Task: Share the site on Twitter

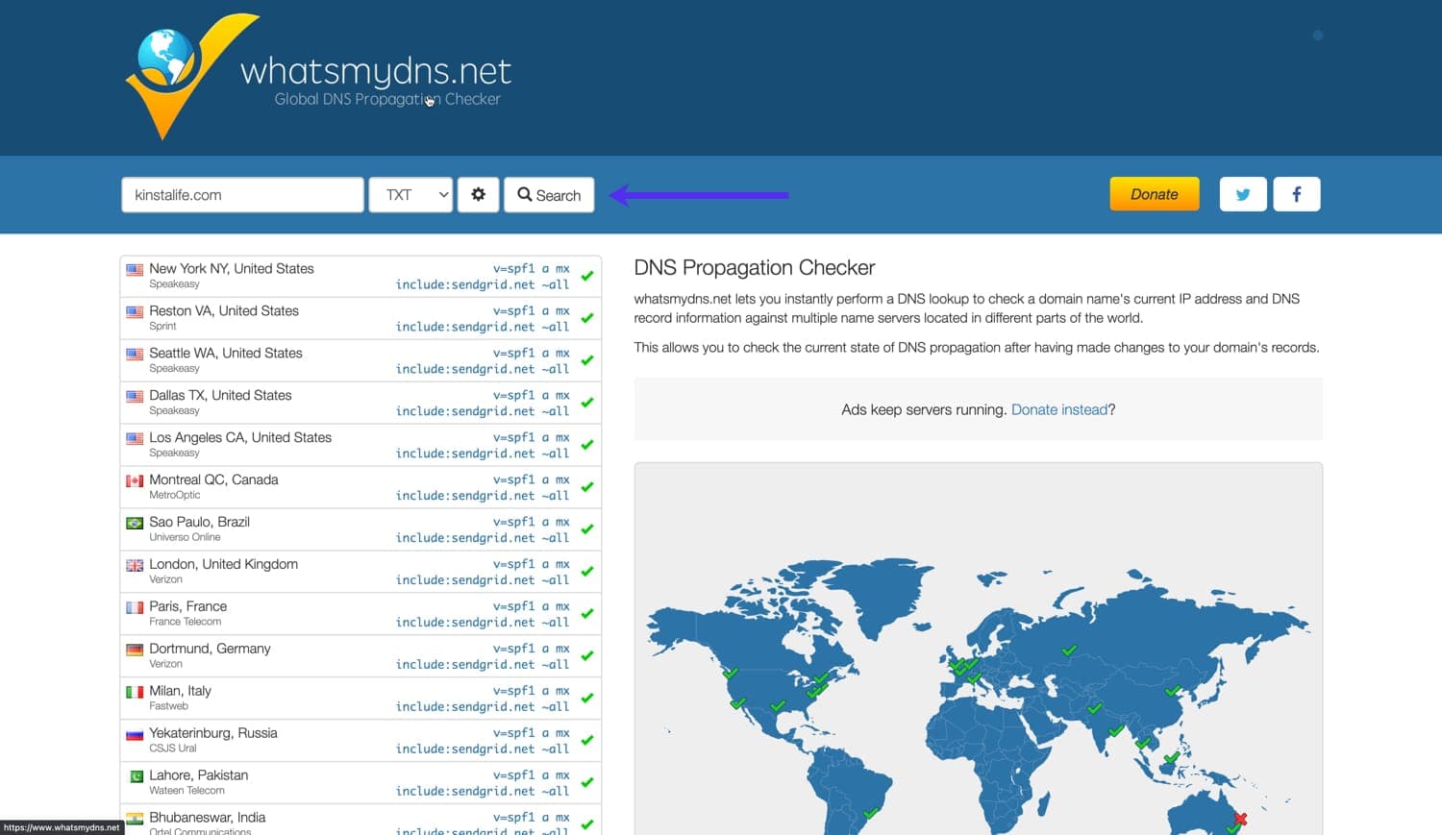Action: click(x=1242, y=193)
